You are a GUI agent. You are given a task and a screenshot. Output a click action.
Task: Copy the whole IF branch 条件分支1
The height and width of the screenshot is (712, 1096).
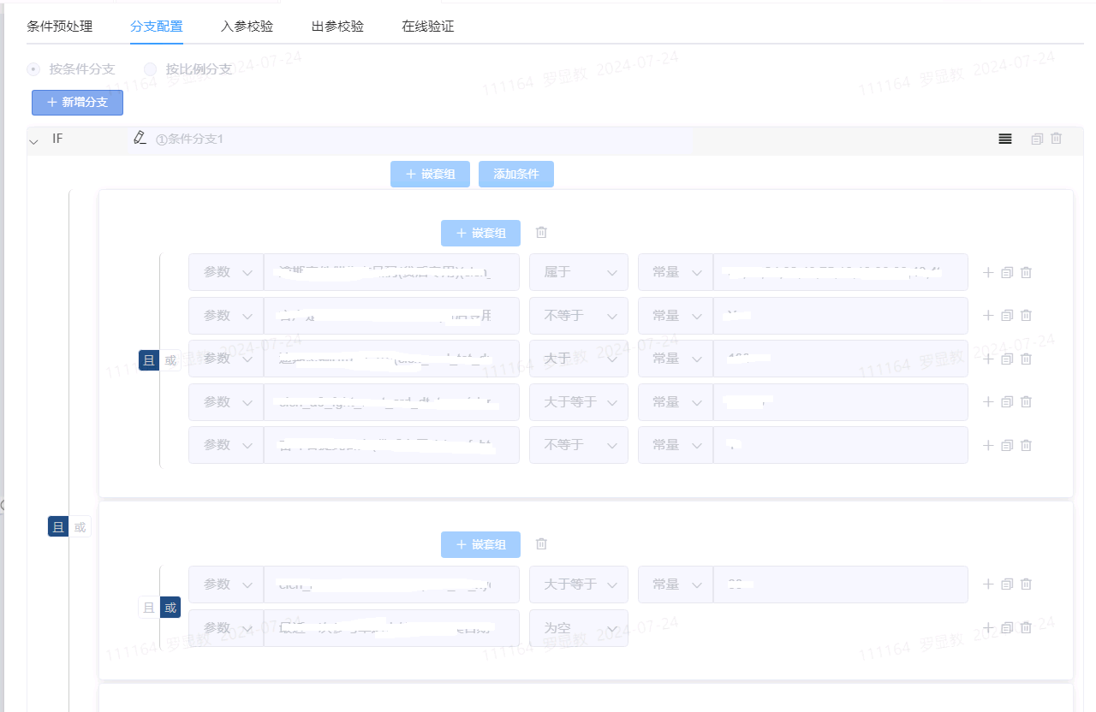click(1037, 139)
